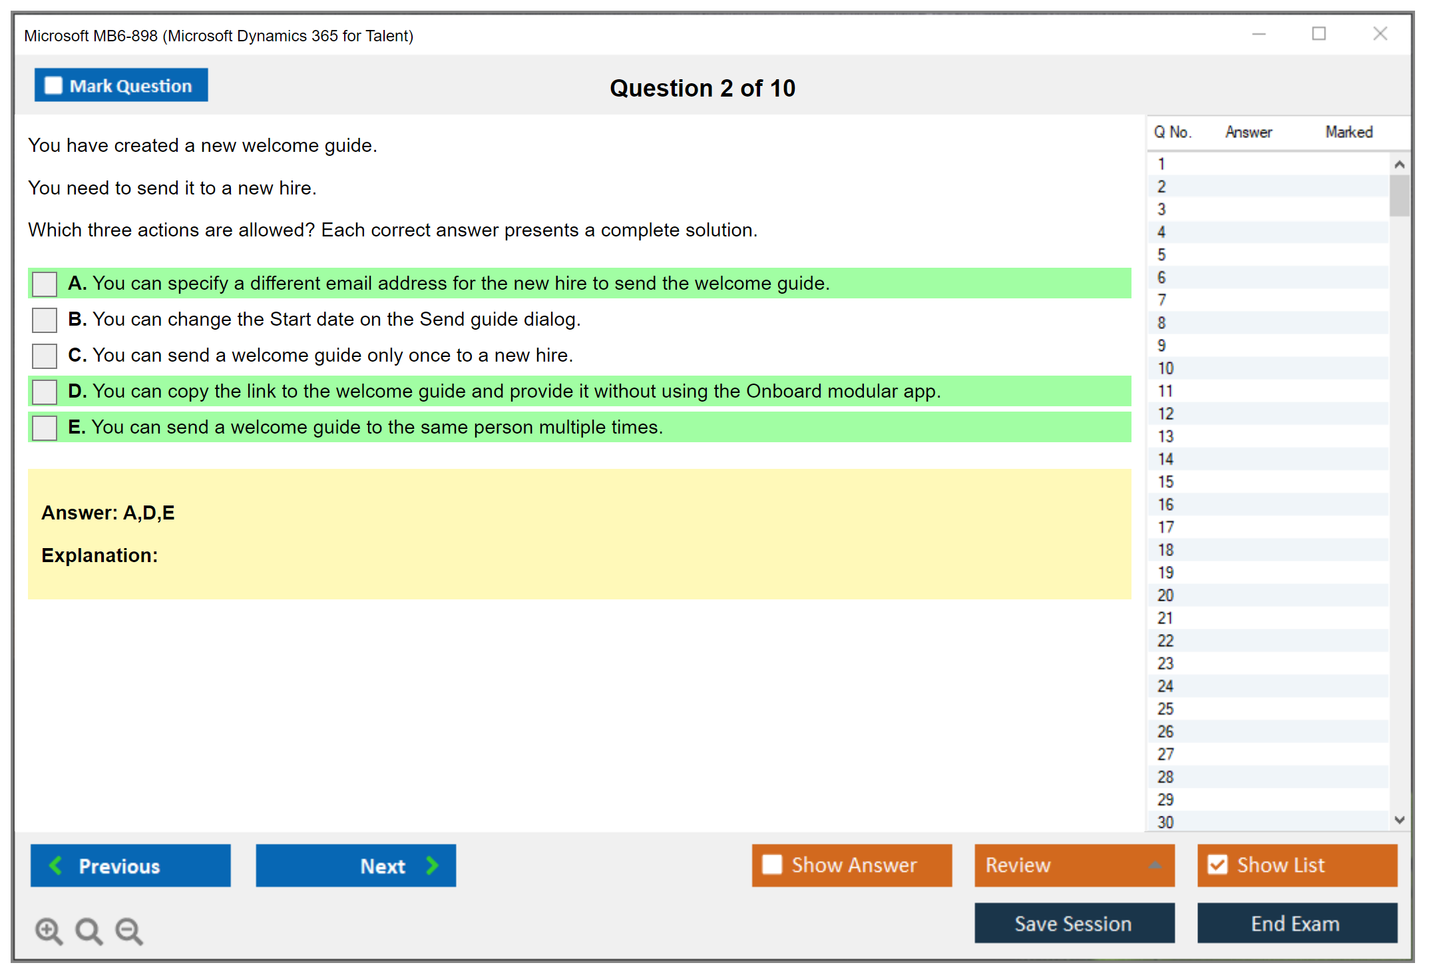Click the zoom in magnifier icon
This screenshot has width=1431, height=979.
click(49, 930)
